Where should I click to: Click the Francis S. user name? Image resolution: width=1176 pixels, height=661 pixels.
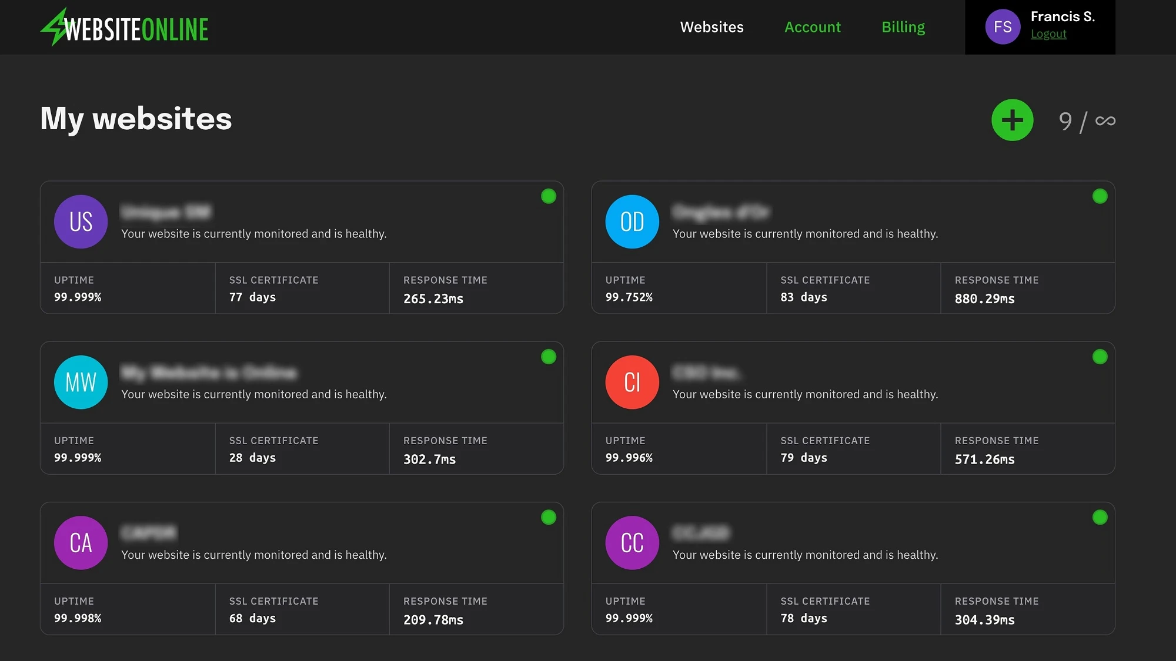tap(1062, 16)
